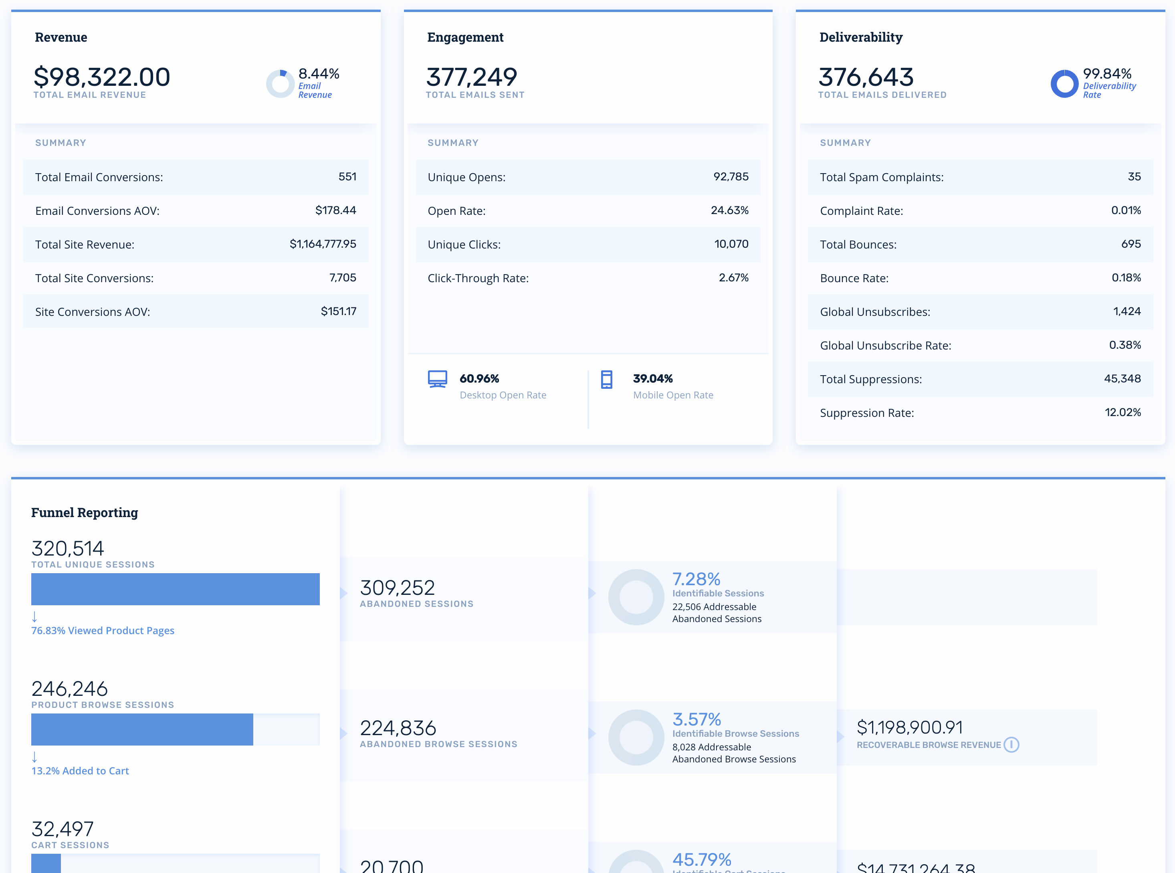This screenshot has height=873, width=1175.
Task: Click arrow below Product Browse Sessions bar
Action: point(35,757)
